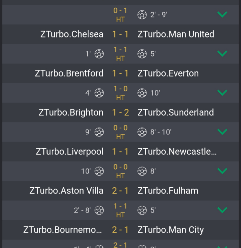Click goal ball icon beside Man United's 5' goal
This screenshot has width=241, height=248.
pyautogui.click(x=142, y=54)
